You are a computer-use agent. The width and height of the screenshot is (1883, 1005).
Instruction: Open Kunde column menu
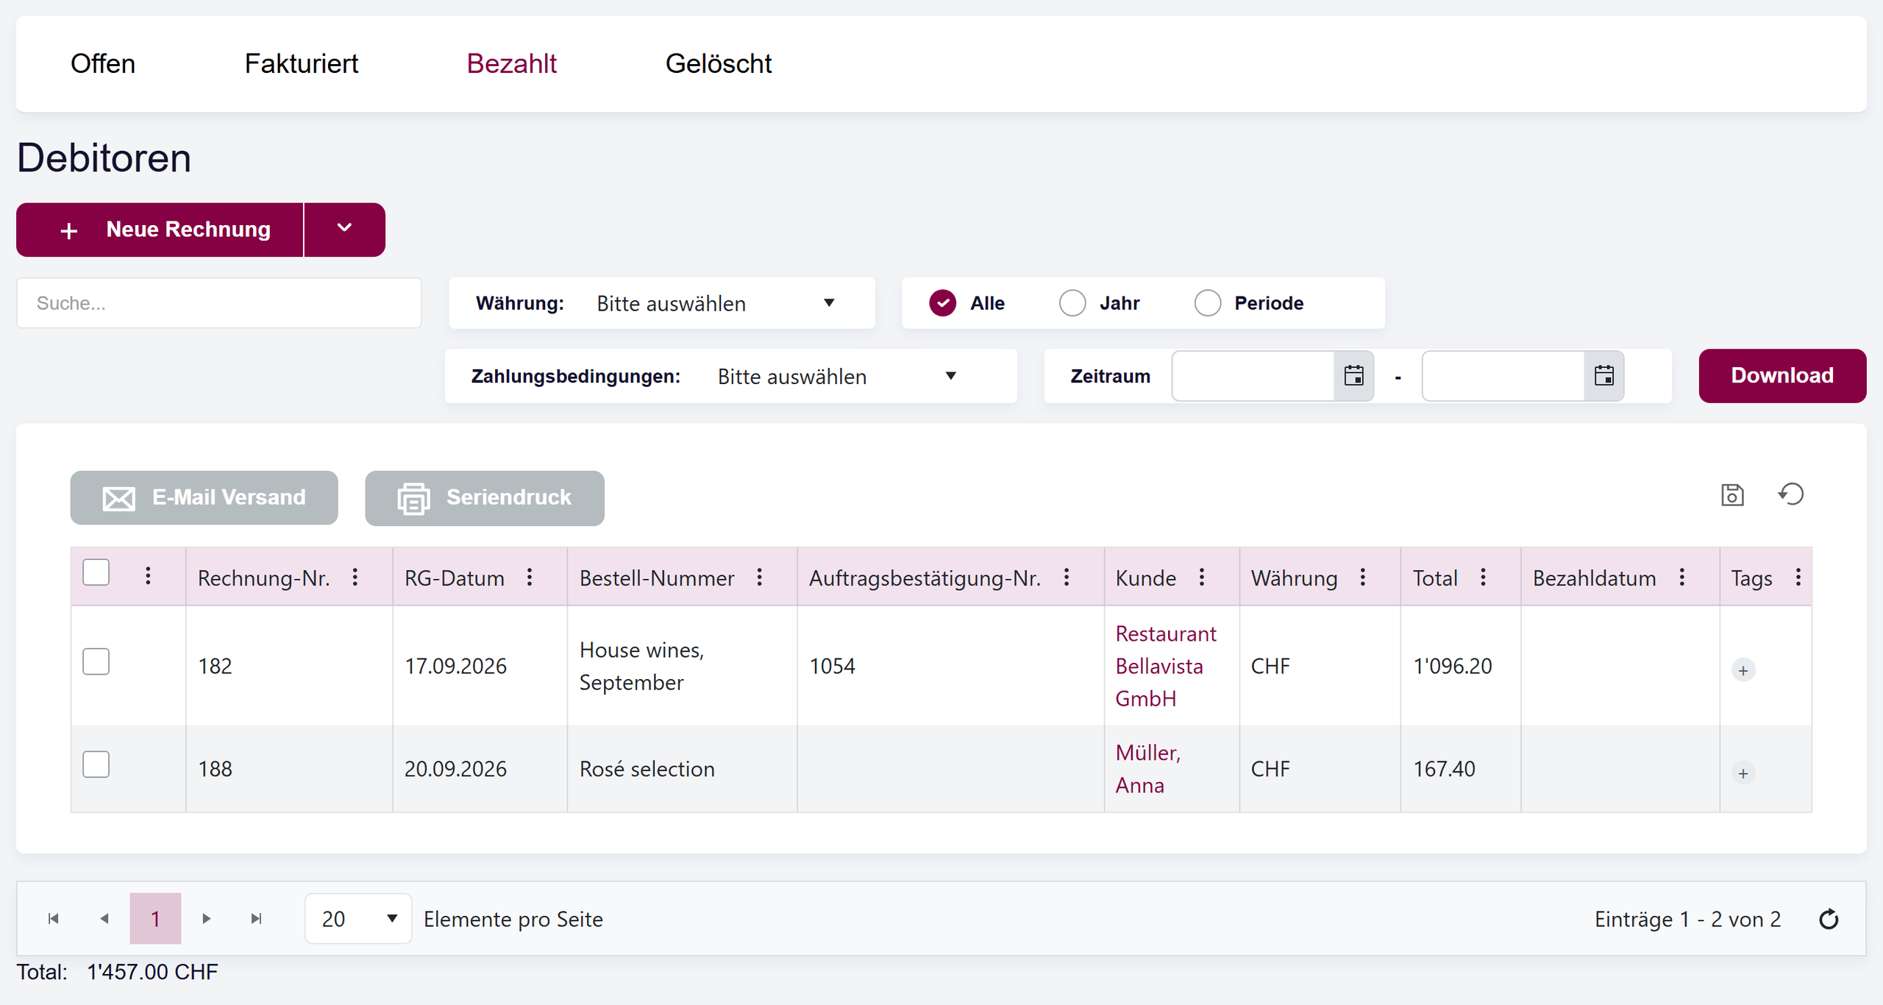coord(1202,578)
